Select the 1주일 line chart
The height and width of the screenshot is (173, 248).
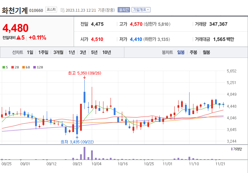43,52
